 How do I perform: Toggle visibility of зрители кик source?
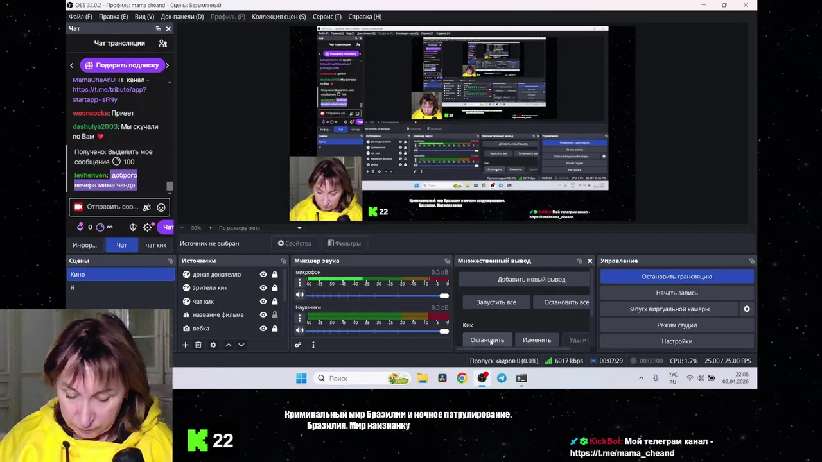263,288
